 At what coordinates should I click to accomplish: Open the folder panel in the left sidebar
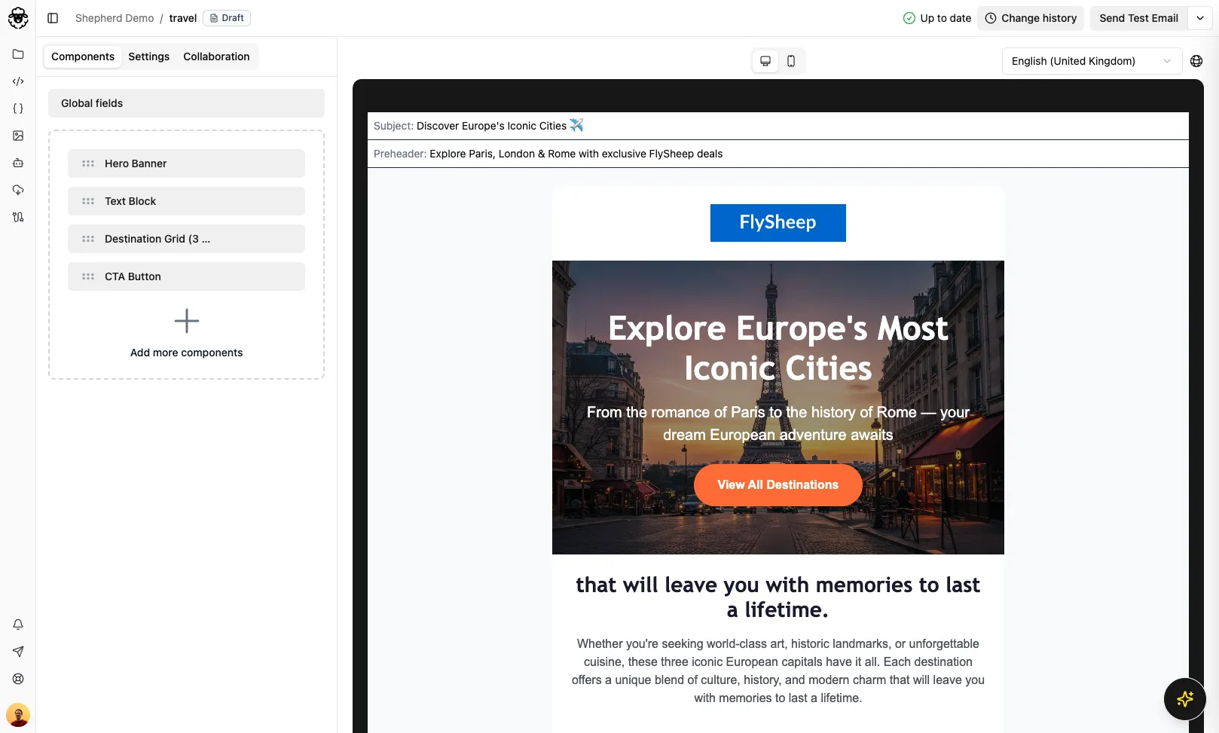tap(17, 53)
